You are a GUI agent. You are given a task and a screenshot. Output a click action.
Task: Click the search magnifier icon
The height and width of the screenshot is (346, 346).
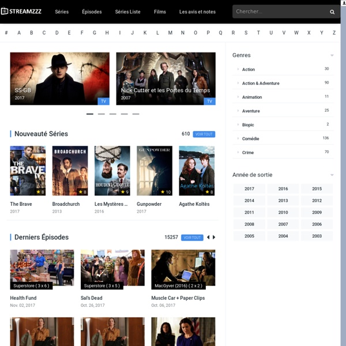(x=332, y=12)
